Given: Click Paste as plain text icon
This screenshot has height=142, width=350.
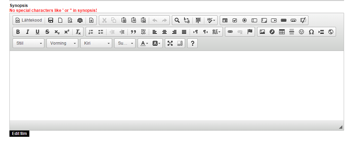Looking at the screenshot, I should (x=133, y=20).
